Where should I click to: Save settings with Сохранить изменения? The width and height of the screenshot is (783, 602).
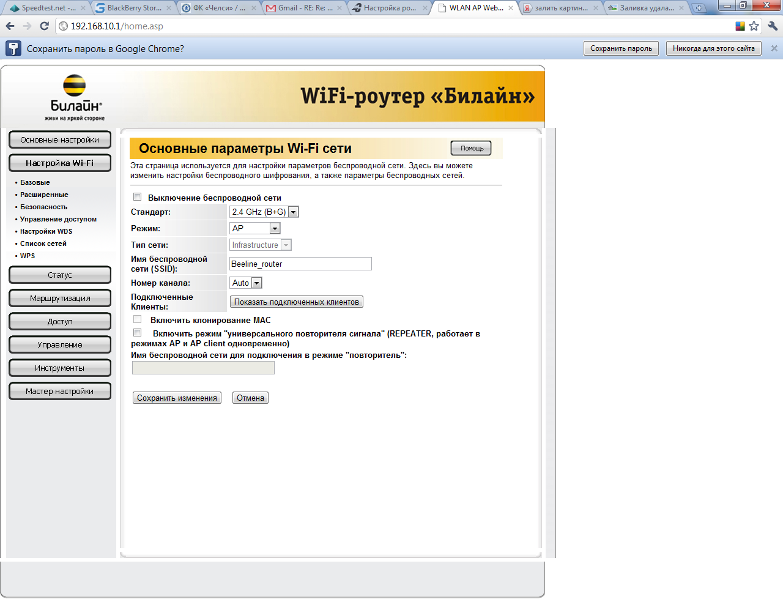[177, 398]
